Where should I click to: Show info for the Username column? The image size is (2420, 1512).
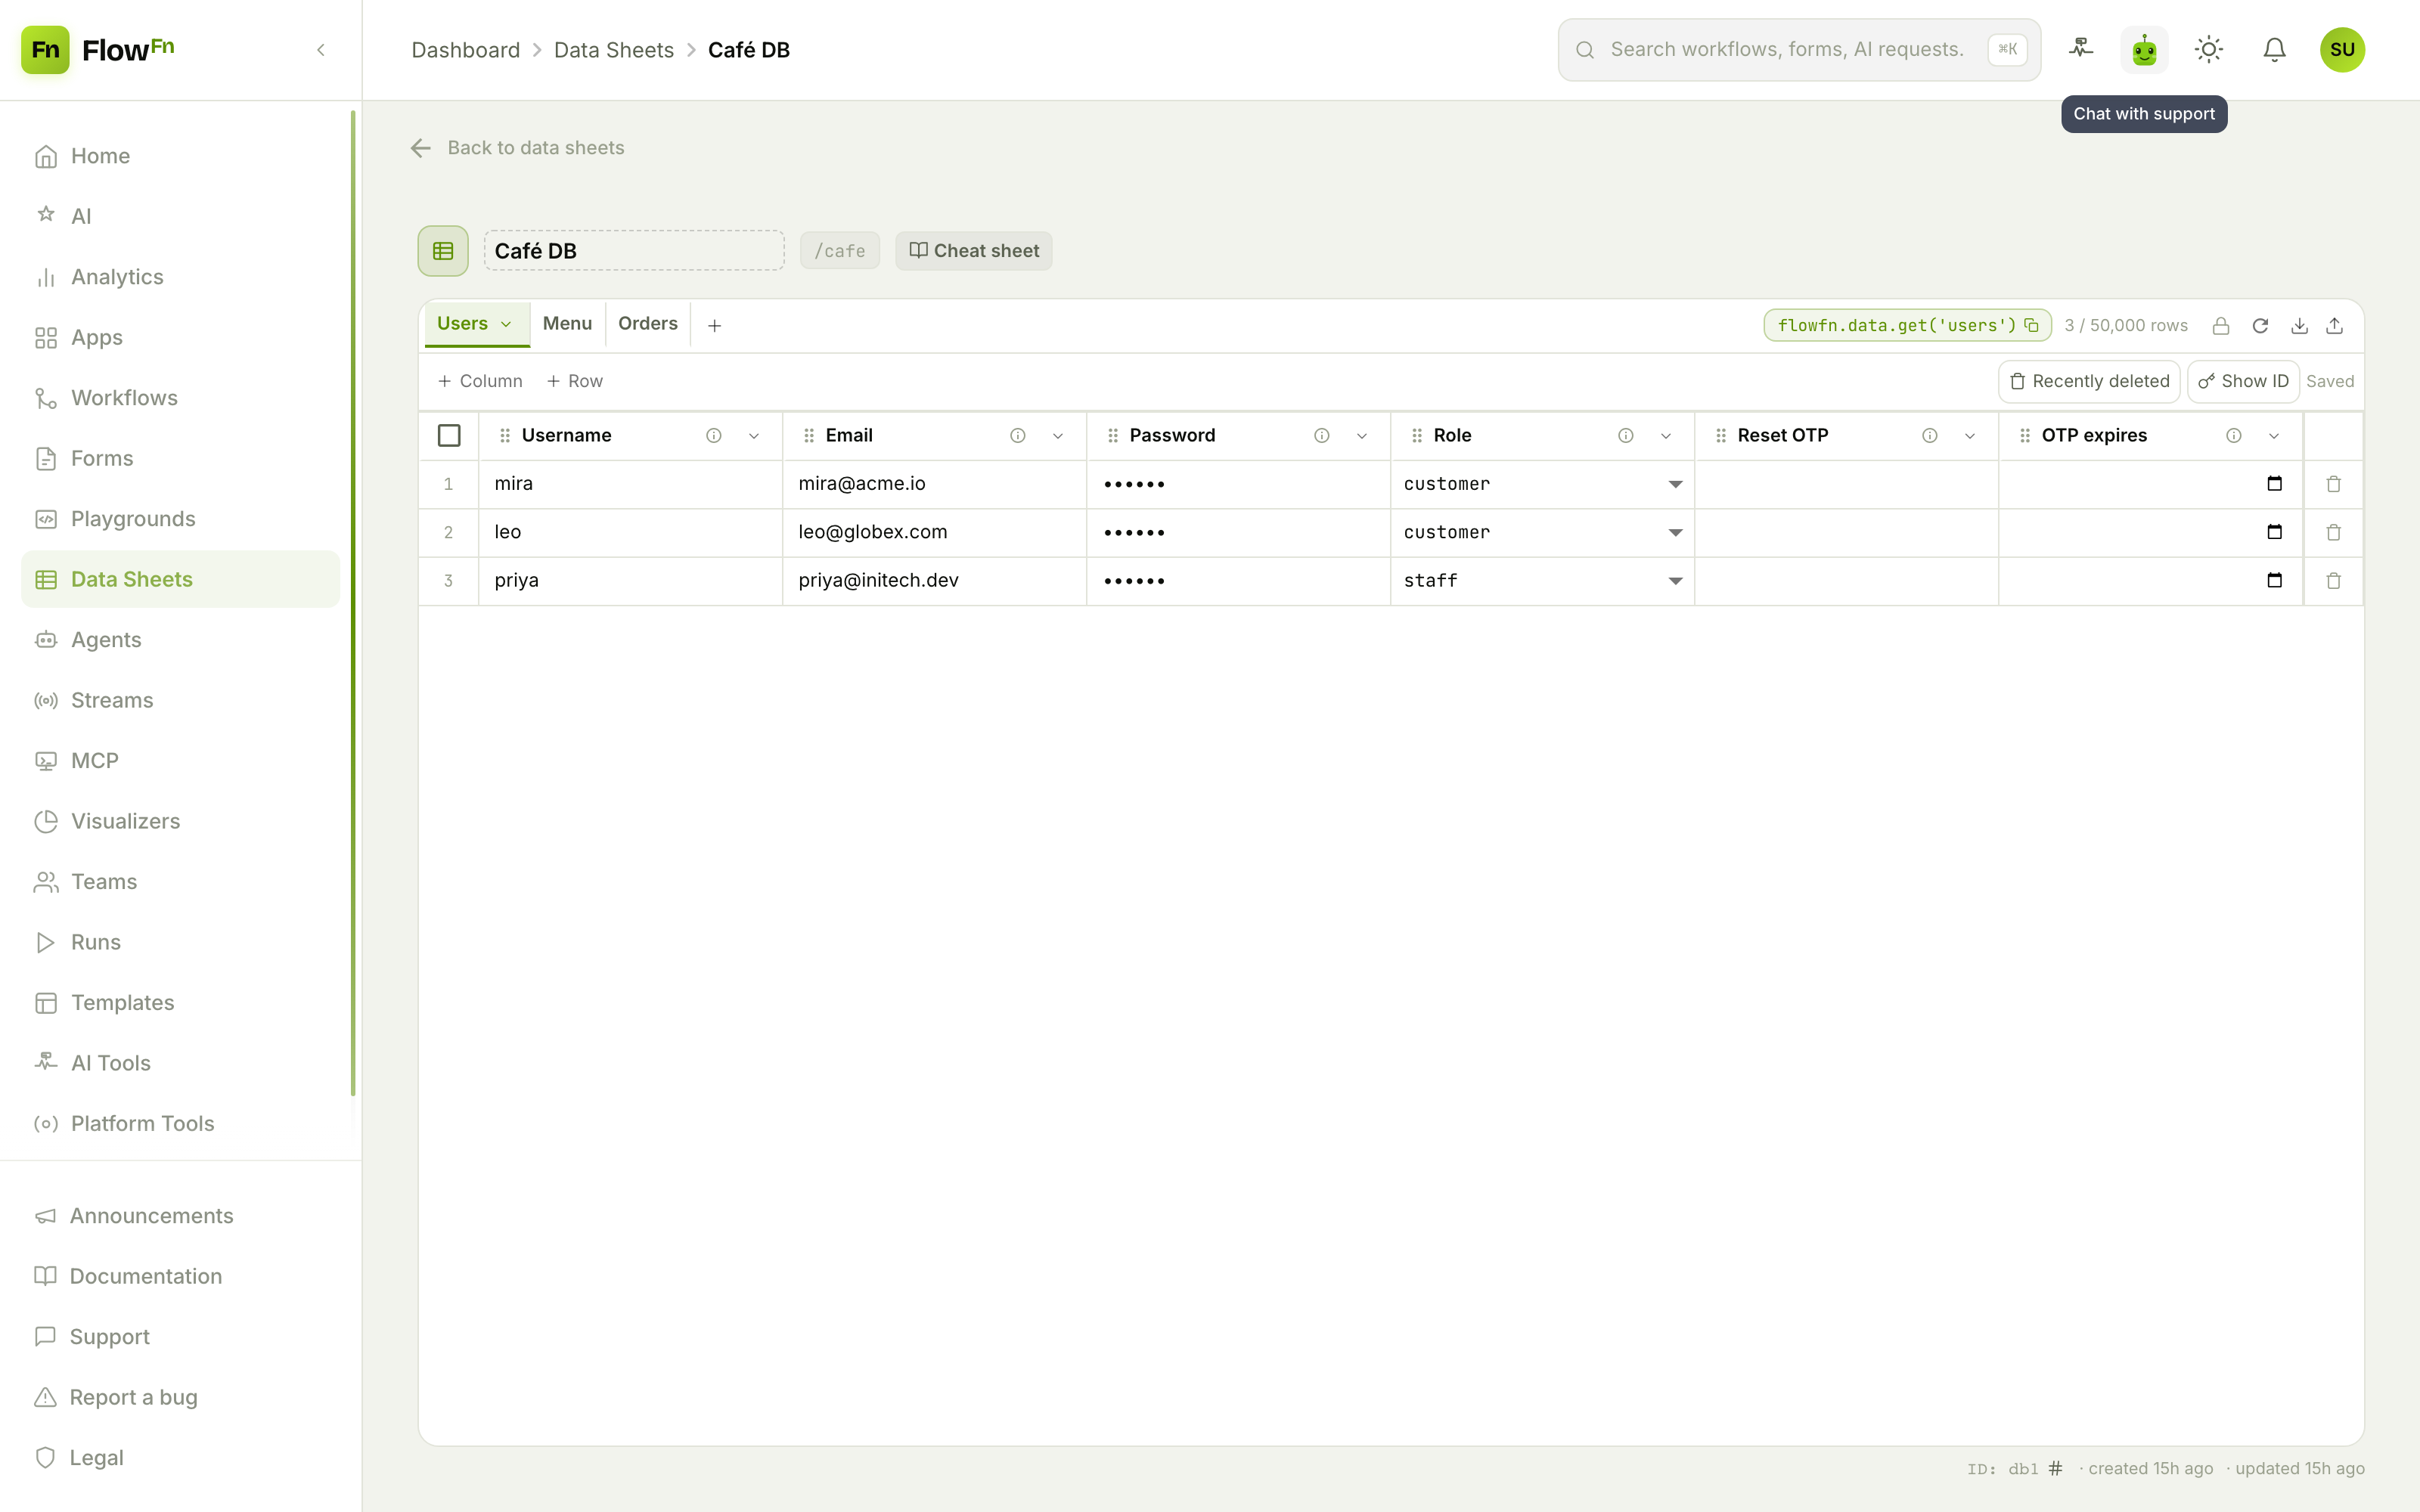pos(714,436)
